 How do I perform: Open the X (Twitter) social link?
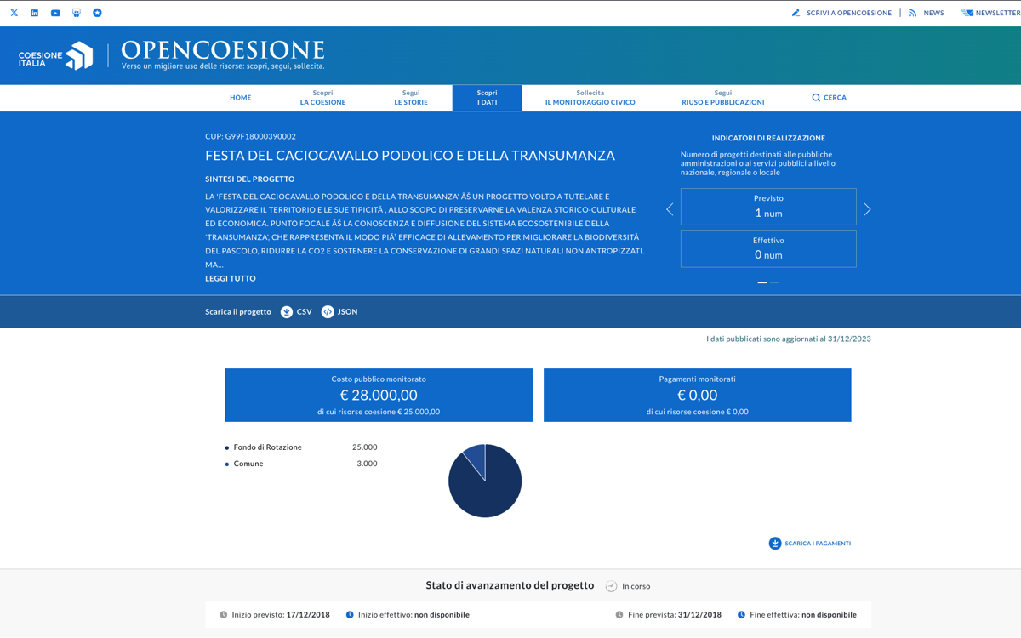click(x=14, y=13)
